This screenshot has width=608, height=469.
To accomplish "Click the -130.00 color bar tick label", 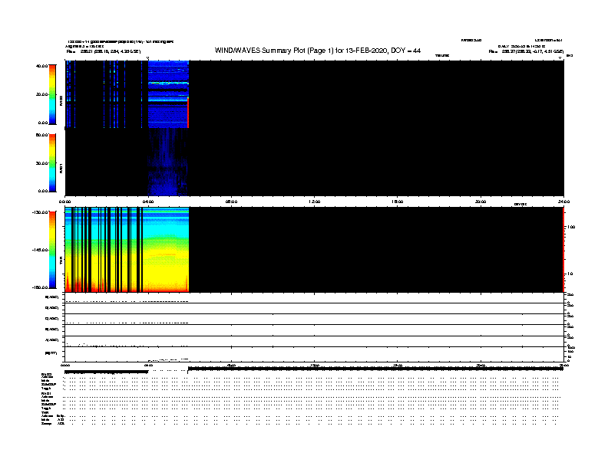I will point(41,212).
